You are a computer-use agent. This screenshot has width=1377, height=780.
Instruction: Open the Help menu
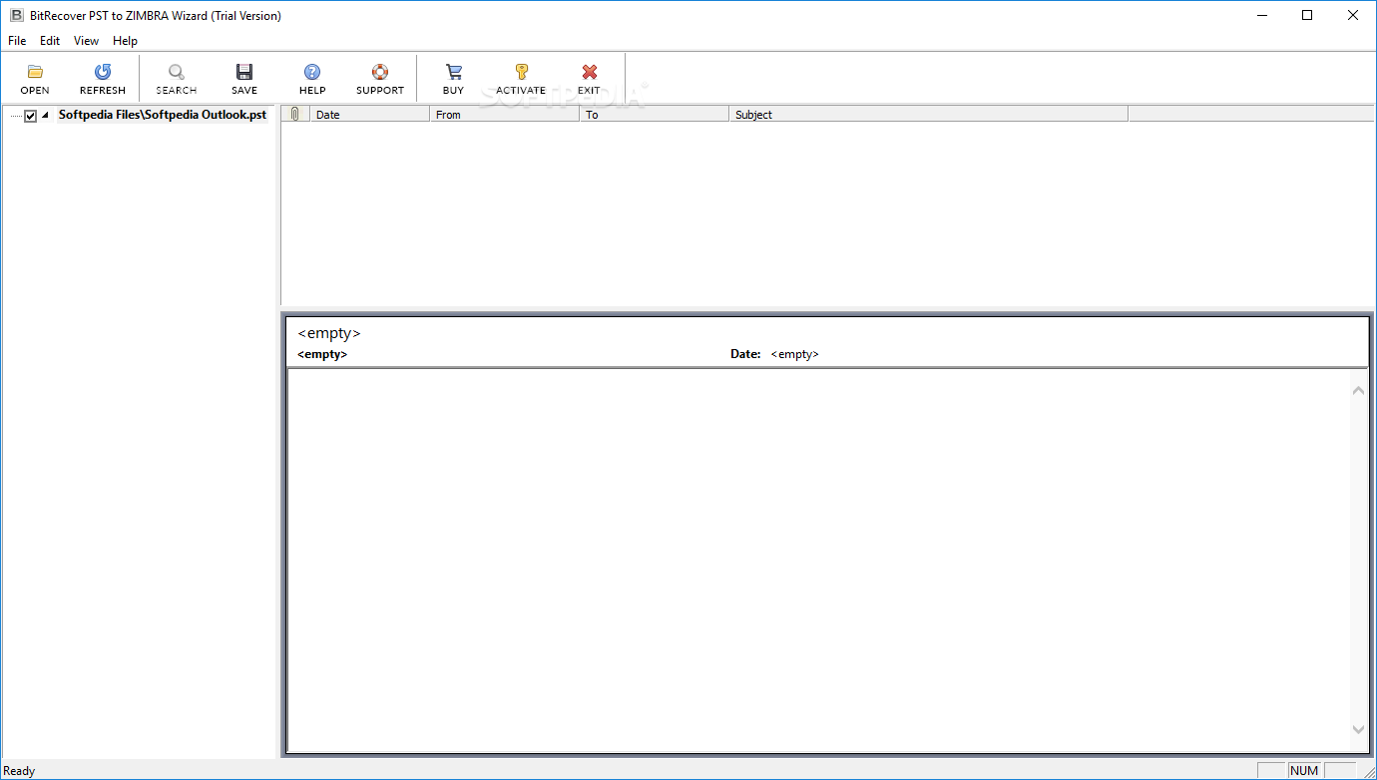tap(125, 41)
